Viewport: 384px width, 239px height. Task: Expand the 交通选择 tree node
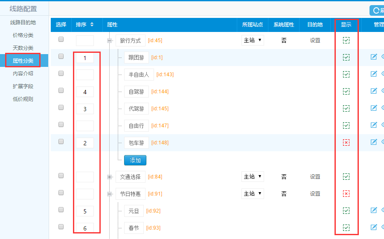pos(110,177)
